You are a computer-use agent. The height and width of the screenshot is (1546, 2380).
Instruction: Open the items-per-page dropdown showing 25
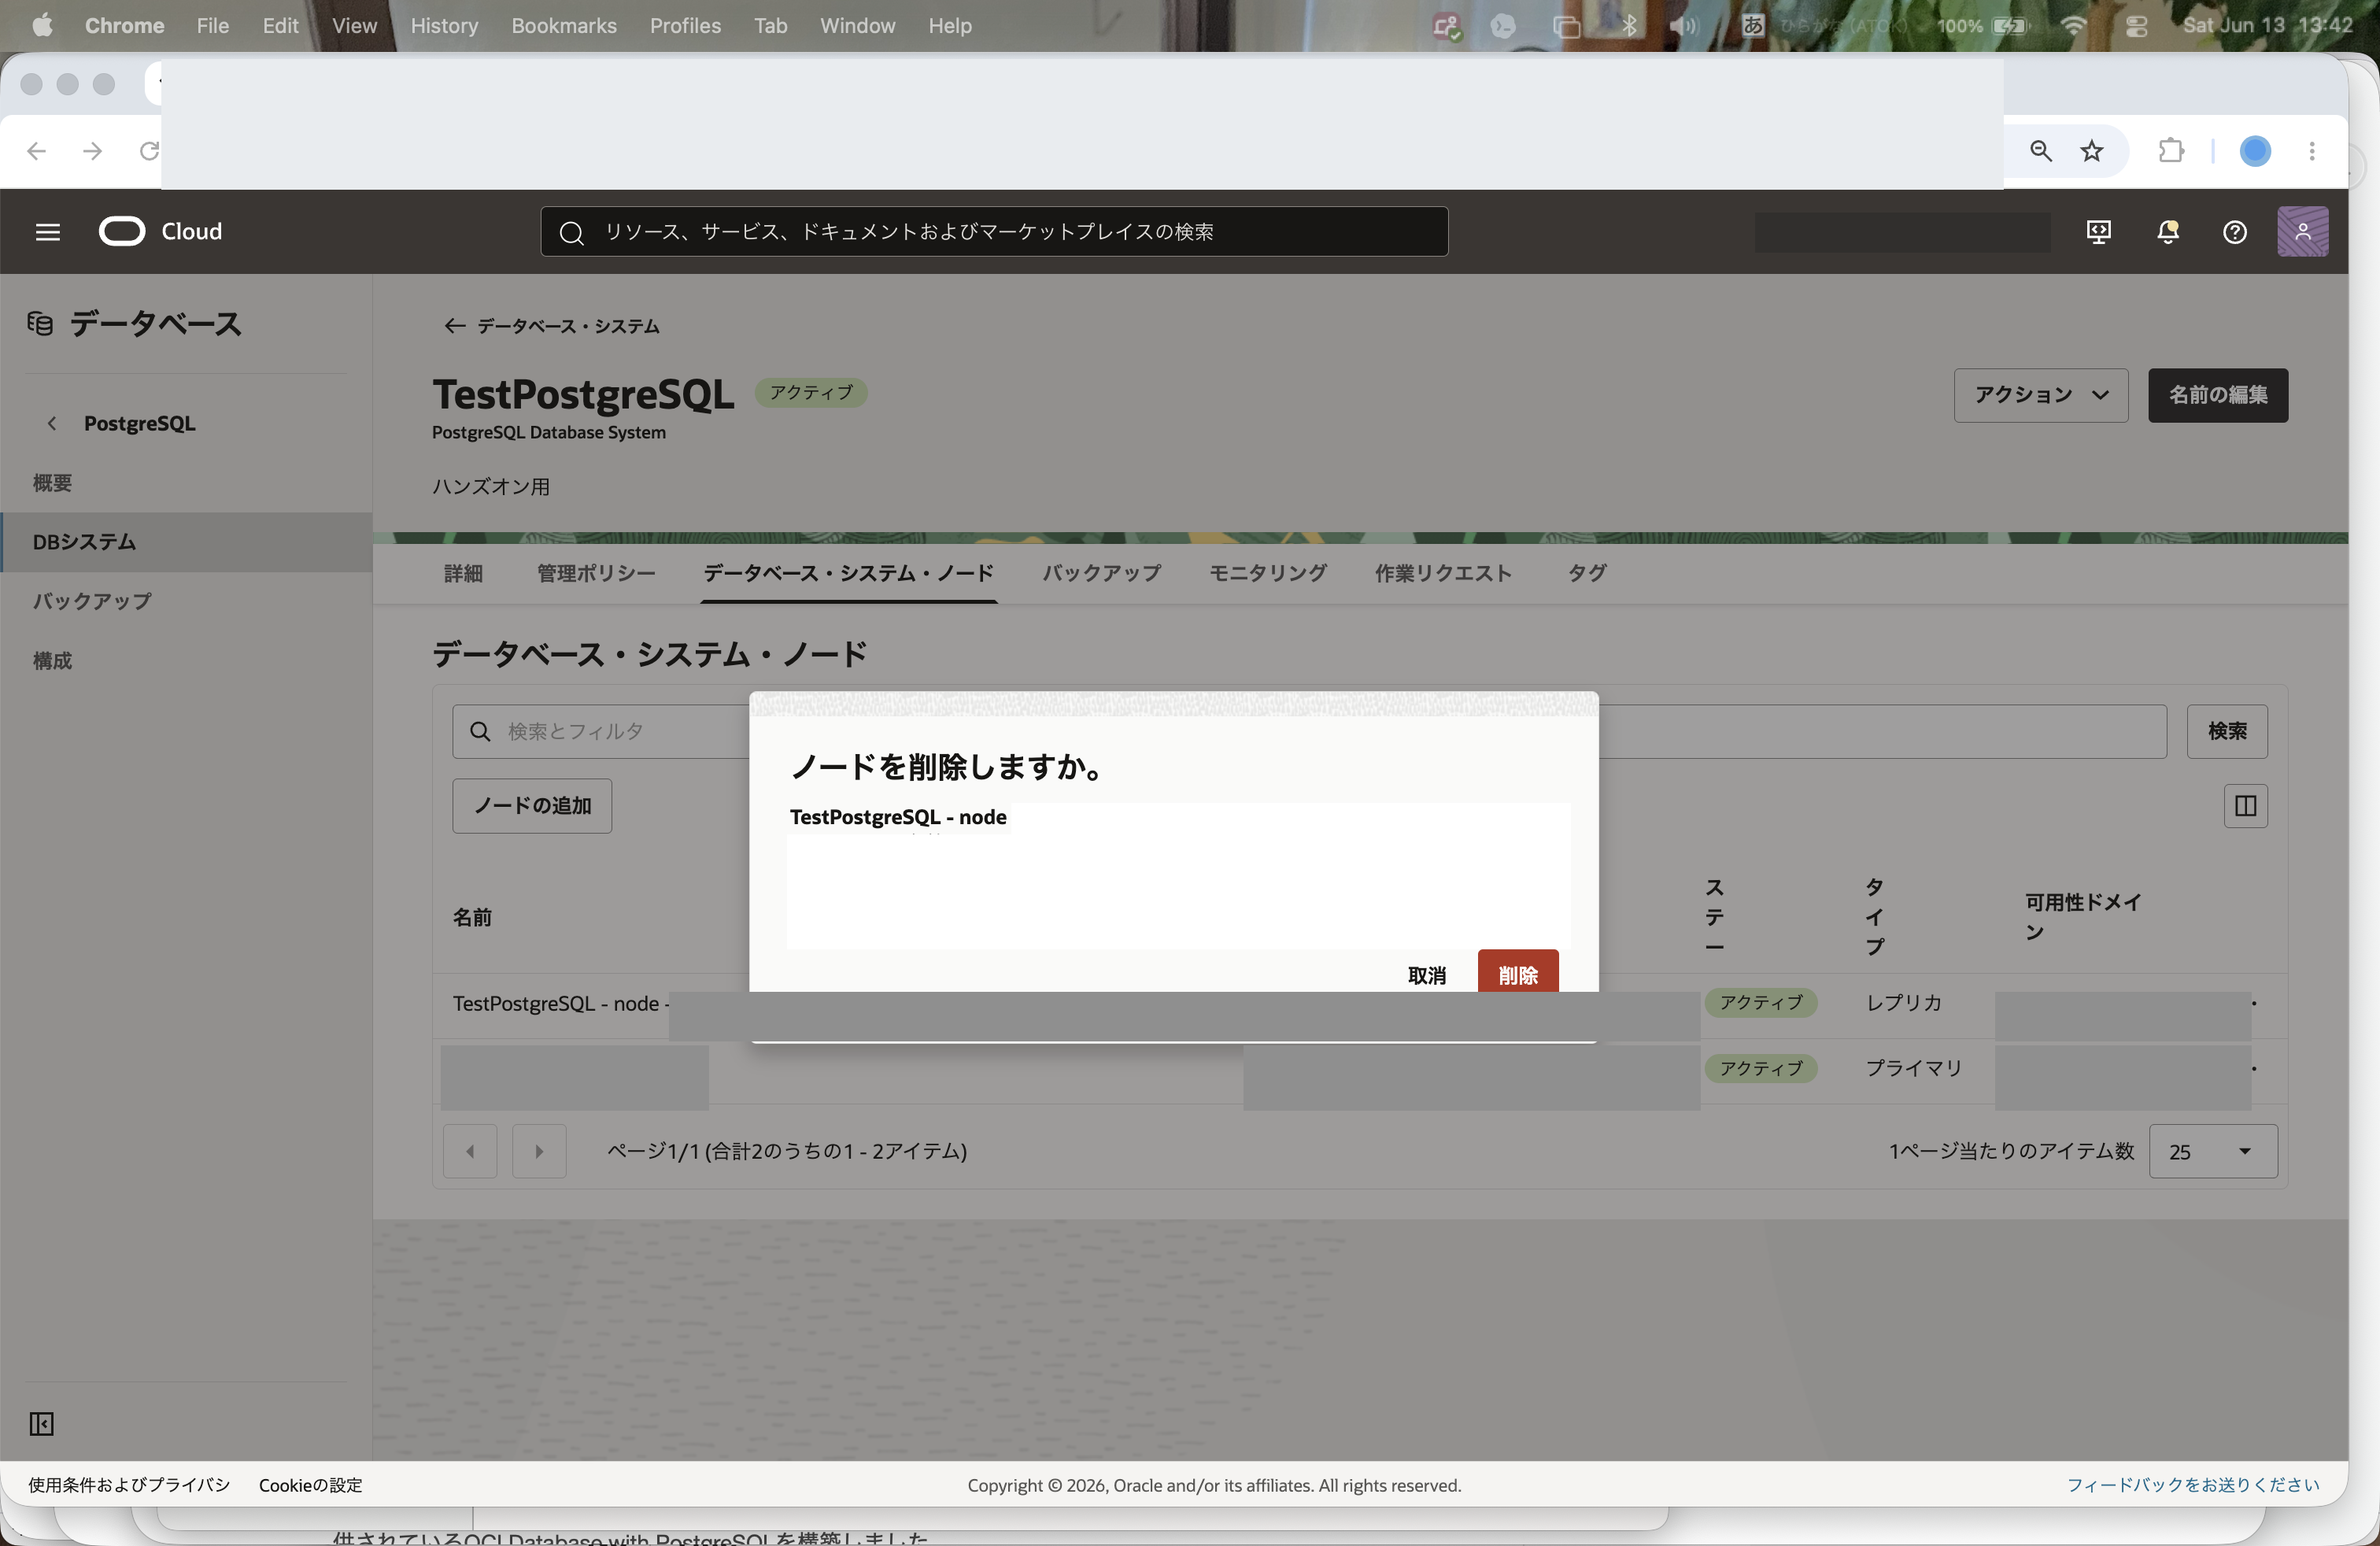click(2212, 1151)
